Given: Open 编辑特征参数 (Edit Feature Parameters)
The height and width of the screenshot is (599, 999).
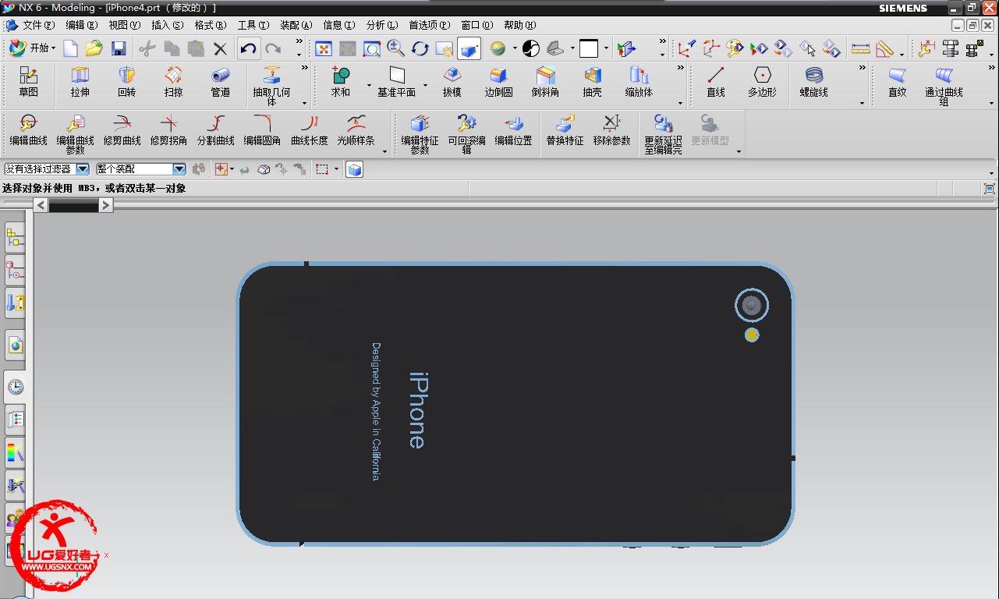Looking at the screenshot, I should pyautogui.click(x=420, y=134).
